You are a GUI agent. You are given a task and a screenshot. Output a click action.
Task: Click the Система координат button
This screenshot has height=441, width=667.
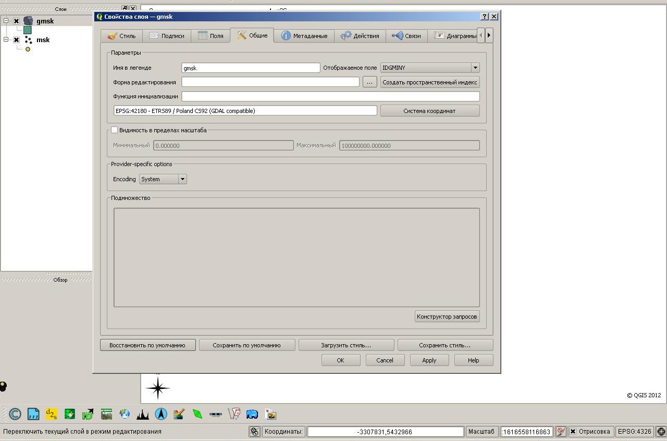click(x=430, y=111)
